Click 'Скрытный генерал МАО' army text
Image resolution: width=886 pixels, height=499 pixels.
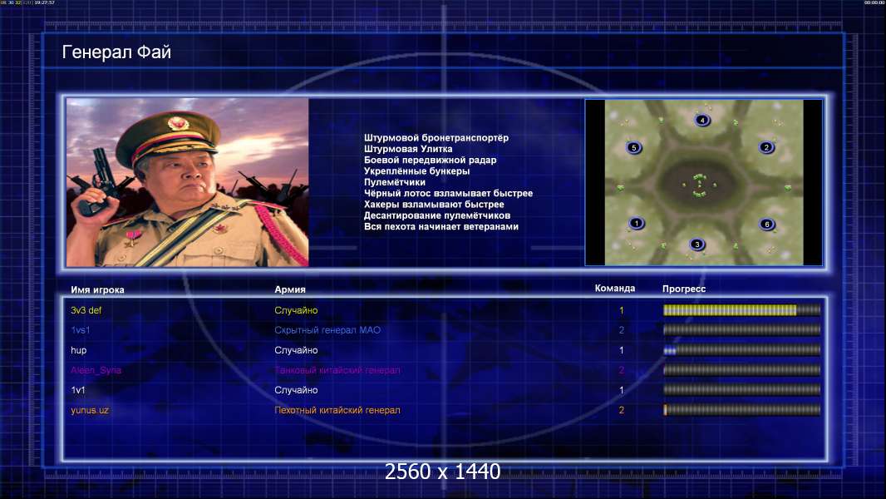click(x=327, y=330)
